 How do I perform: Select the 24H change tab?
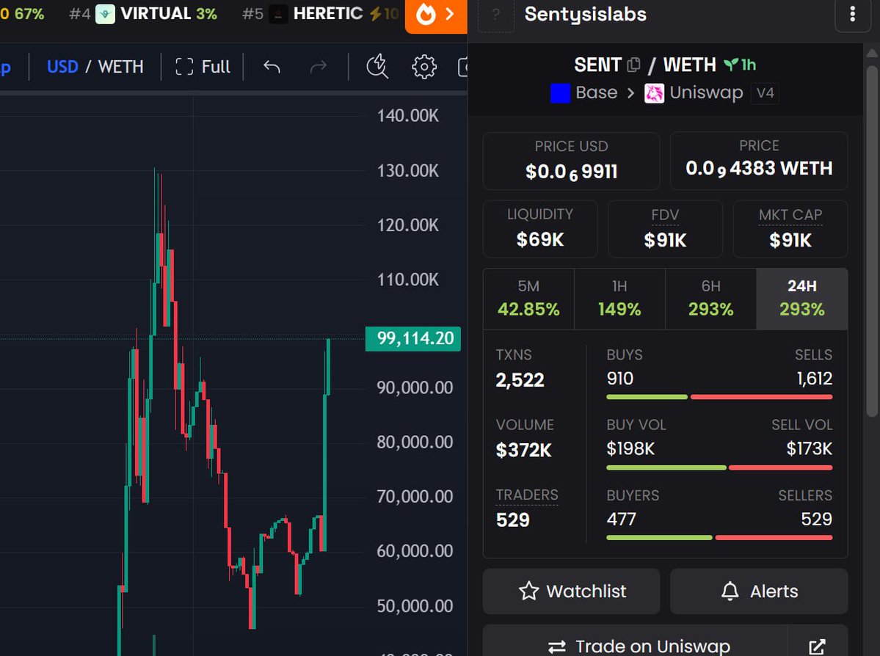click(802, 299)
